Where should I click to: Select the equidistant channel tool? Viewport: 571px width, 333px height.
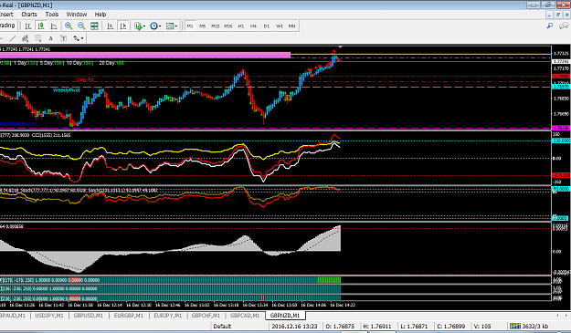[26, 38]
